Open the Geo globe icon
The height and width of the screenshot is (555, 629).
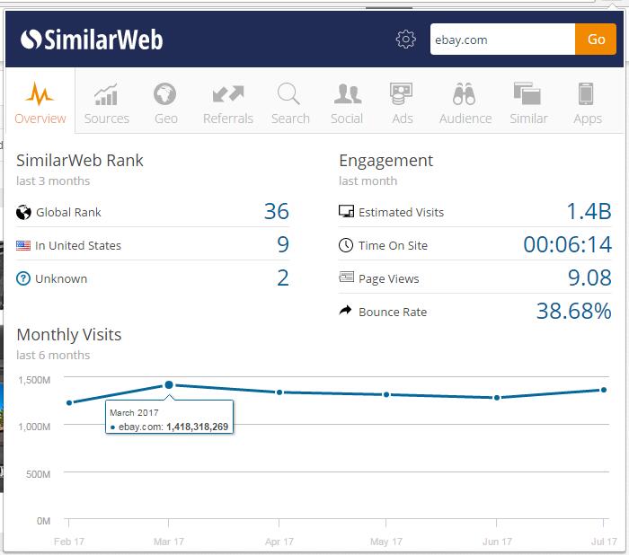coord(165,93)
